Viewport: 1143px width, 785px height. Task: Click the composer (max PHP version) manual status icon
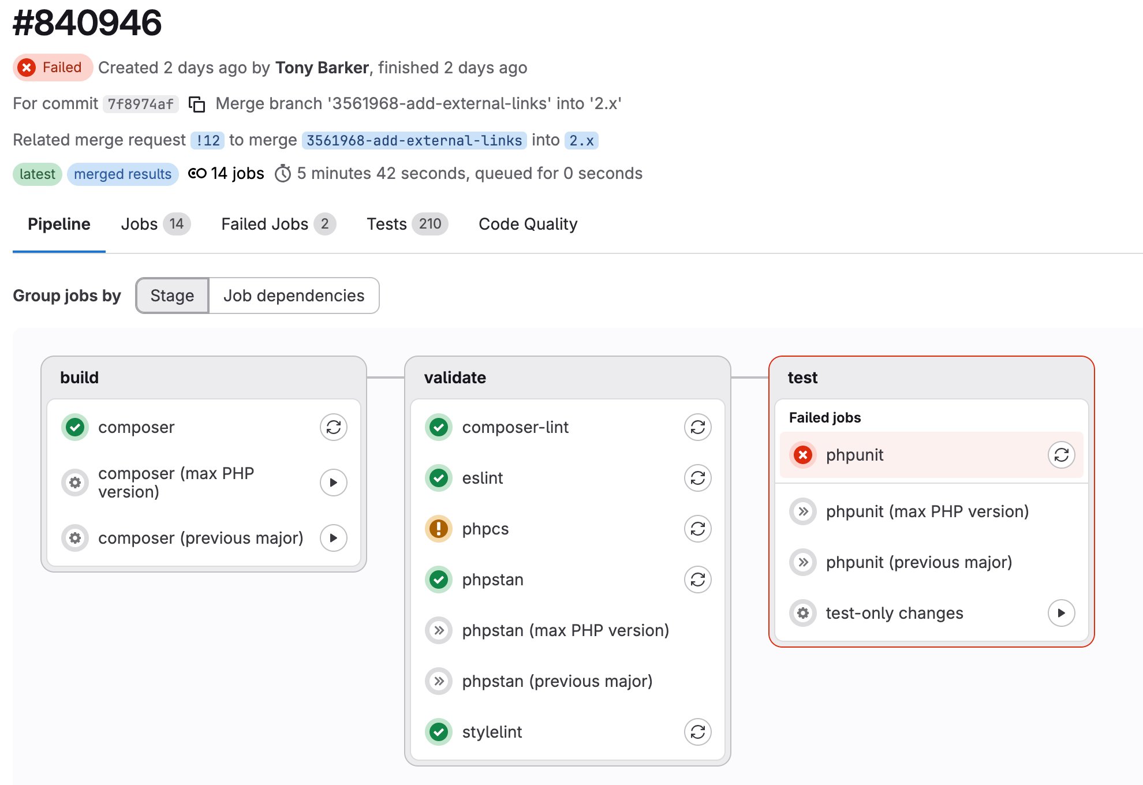pyautogui.click(x=75, y=483)
